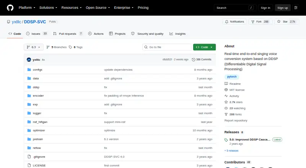Open release 5.0 Improved DDSP Cascade
306x168 pixels.
(x=250, y=139)
